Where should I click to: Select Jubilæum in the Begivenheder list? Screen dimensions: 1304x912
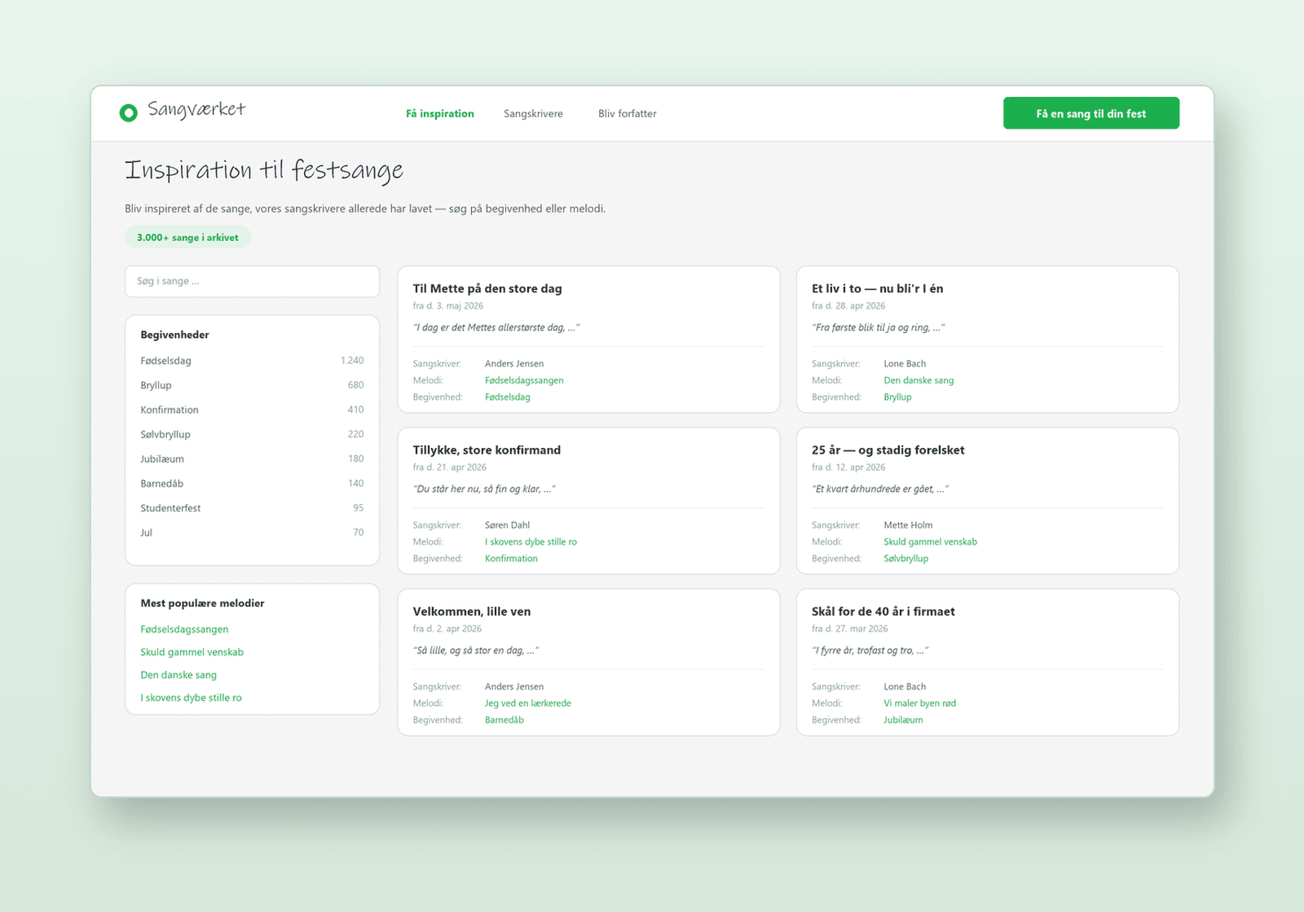coord(252,458)
